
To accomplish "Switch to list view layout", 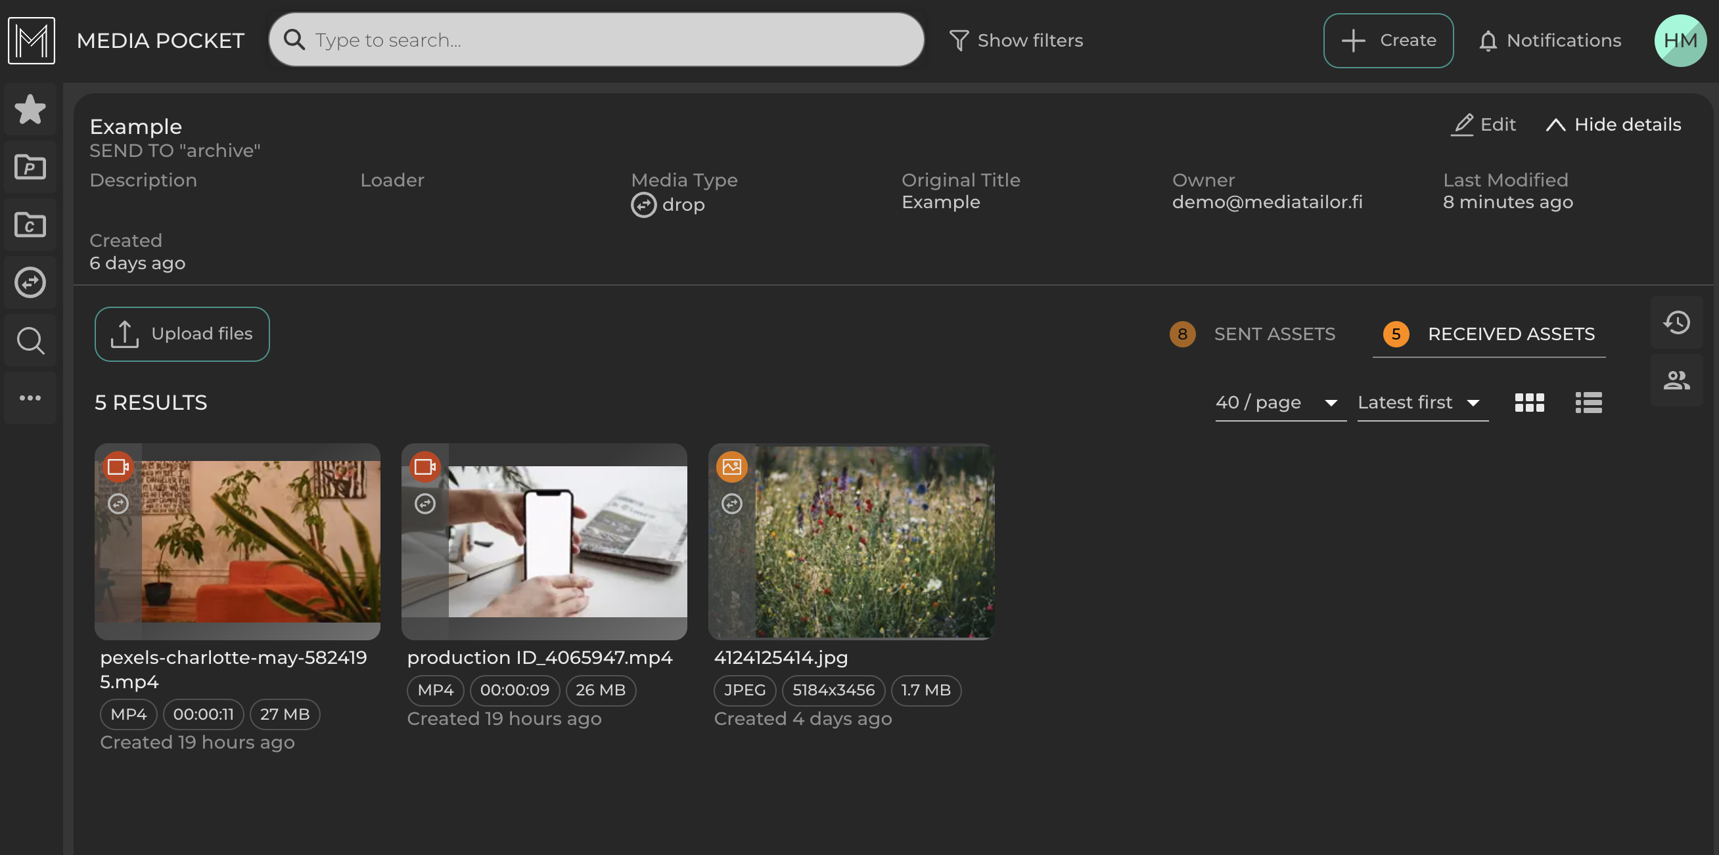I will pyautogui.click(x=1588, y=402).
